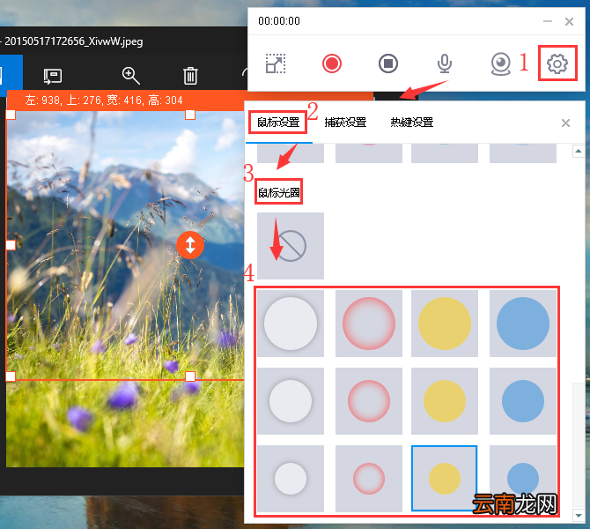Switch to the 鼠标设置 tab

[278, 122]
